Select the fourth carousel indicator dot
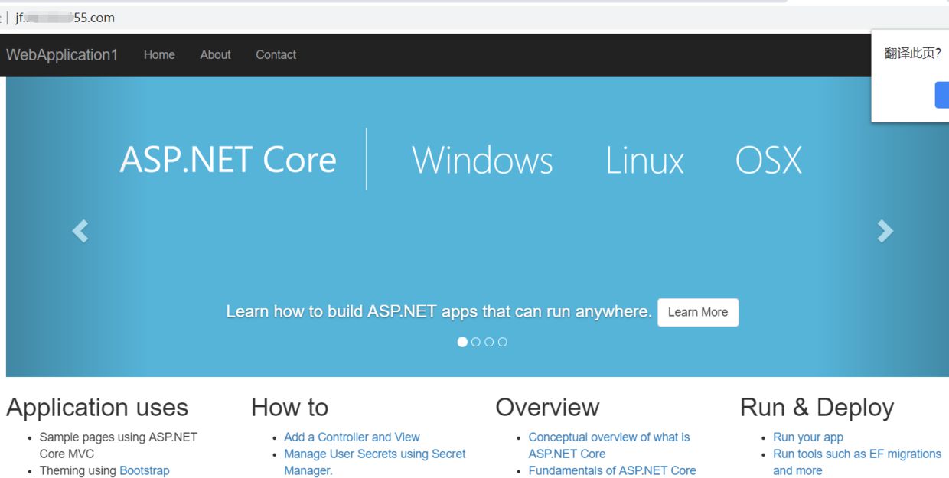Screen dimensions: 949x478 pyautogui.click(x=502, y=342)
